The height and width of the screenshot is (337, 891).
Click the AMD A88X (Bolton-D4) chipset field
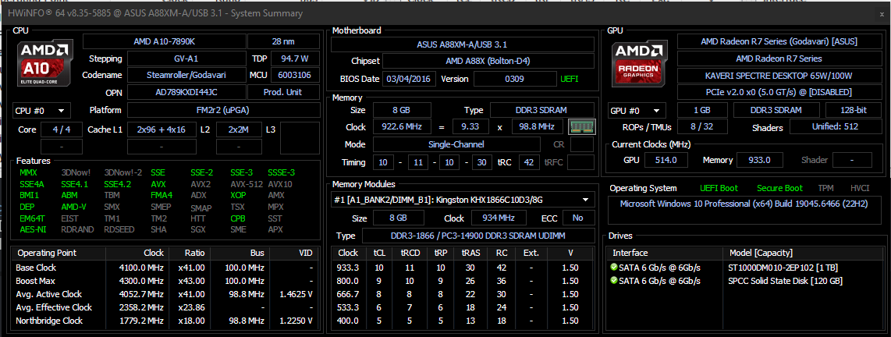pyautogui.click(x=488, y=62)
